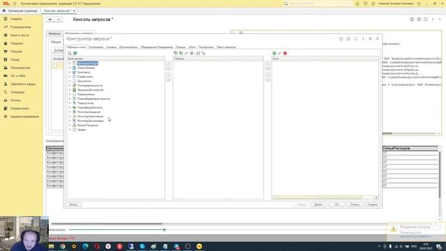Expand the Документы tree node
This screenshot has width=446, height=251.
[70, 81]
